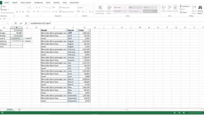This screenshot has height=115, width=204.
Task: Click Merge & Center
Action: [x=67, y=12]
